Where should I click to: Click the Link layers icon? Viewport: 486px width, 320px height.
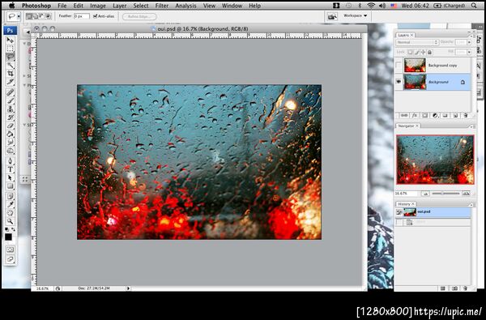pos(404,115)
